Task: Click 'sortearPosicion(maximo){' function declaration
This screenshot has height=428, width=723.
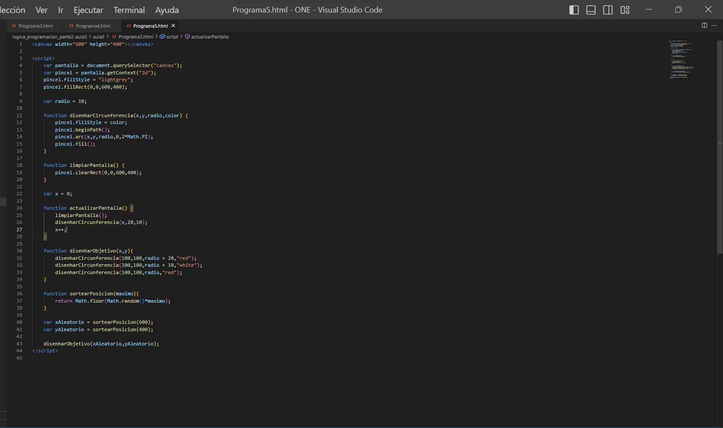Action: click(104, 294)
